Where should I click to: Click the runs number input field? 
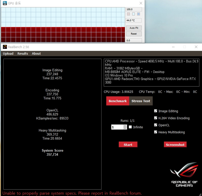tap(117, 127)
